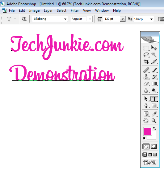164x171 pixels.
Task: Select the Slice tool
Action: point(154,62)
